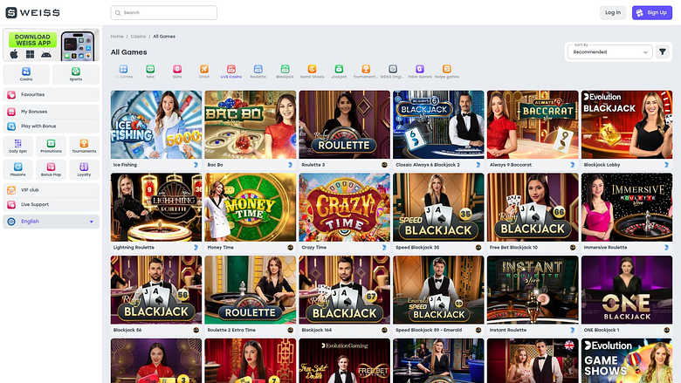The width and height of the screenshot is (681, 383).
Task: Switch to the Game Shows category tab
Action: 312,72
